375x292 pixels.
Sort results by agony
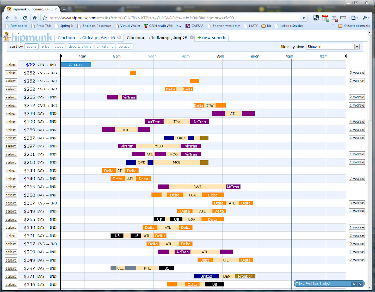31,47
